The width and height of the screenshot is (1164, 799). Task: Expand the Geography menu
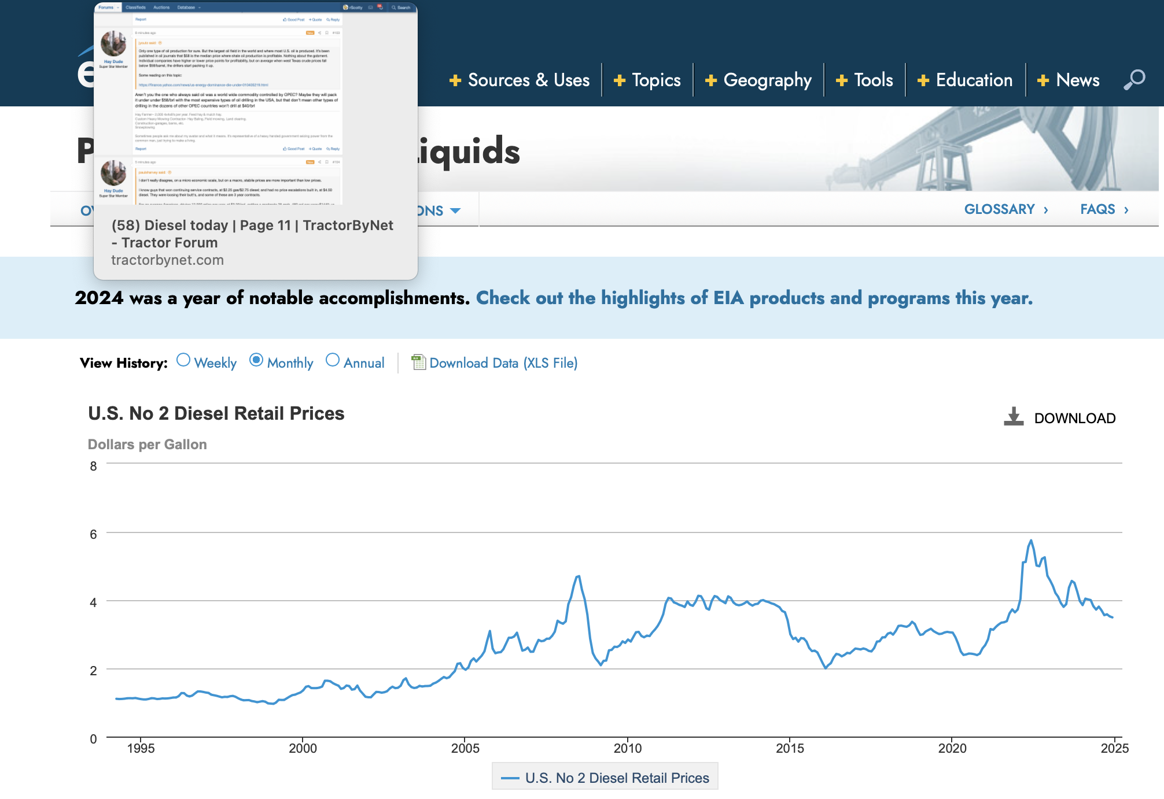(767, 80)
